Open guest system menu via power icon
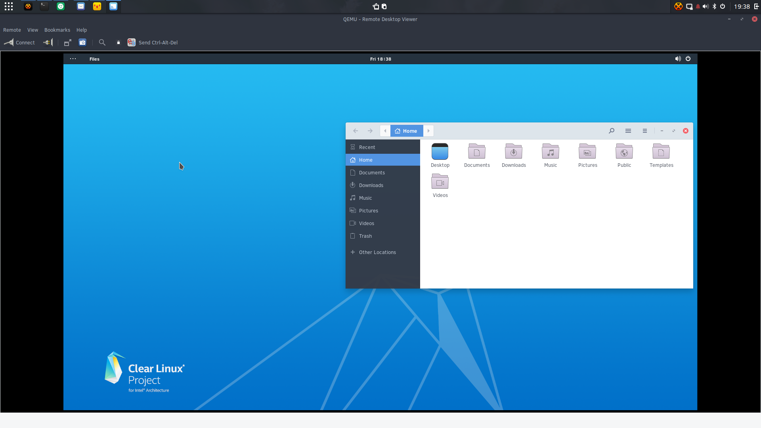Screen dimensions: 761x428 [x=688, y=59]
